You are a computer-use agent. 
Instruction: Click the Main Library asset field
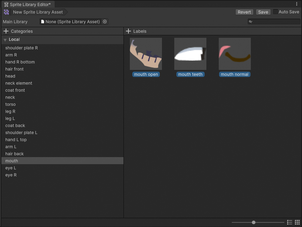(x=71, y=22)
